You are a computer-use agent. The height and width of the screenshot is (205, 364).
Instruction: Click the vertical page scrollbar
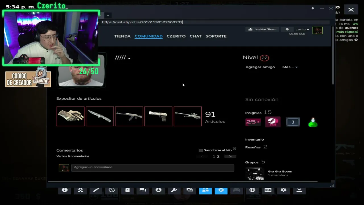(x=333, y=55)
